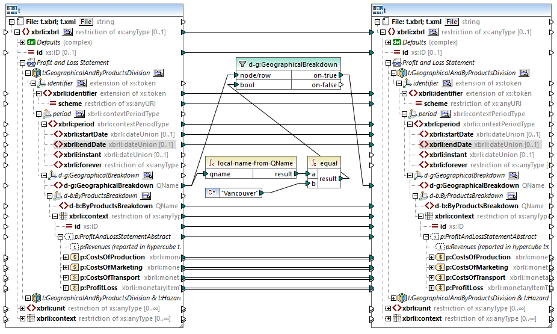Click the fx icon of the local-name-from-QName function

click(212, 163)
